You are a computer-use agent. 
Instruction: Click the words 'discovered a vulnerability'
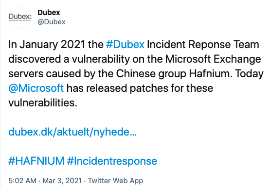69,59
